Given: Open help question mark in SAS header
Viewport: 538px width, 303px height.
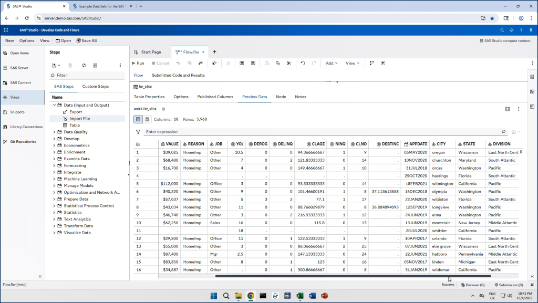Looking at the screenshot, I should tap(521, 30).
